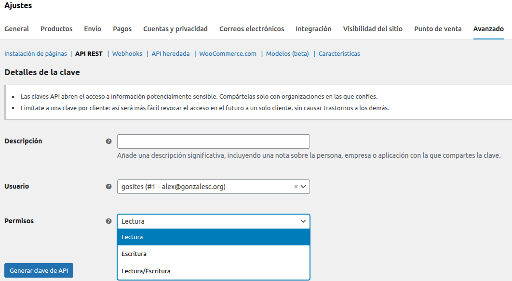512x281 pixels.
Task: Open the API heredada link
Action: [171, 54]
